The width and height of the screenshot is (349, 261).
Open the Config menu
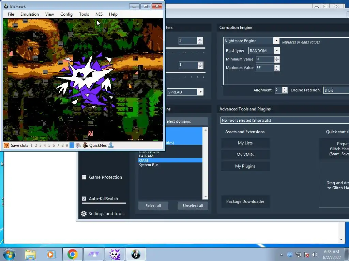click(x=66, y=14)
